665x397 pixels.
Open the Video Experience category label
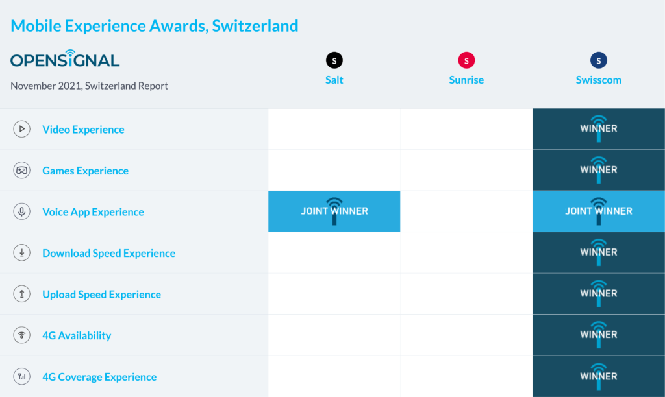tap(83, 130)
